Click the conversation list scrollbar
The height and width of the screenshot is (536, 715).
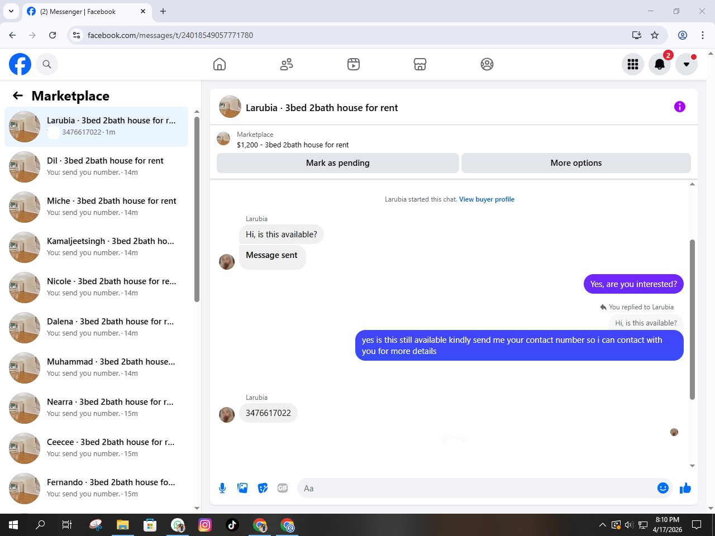(x=197, y=209)
